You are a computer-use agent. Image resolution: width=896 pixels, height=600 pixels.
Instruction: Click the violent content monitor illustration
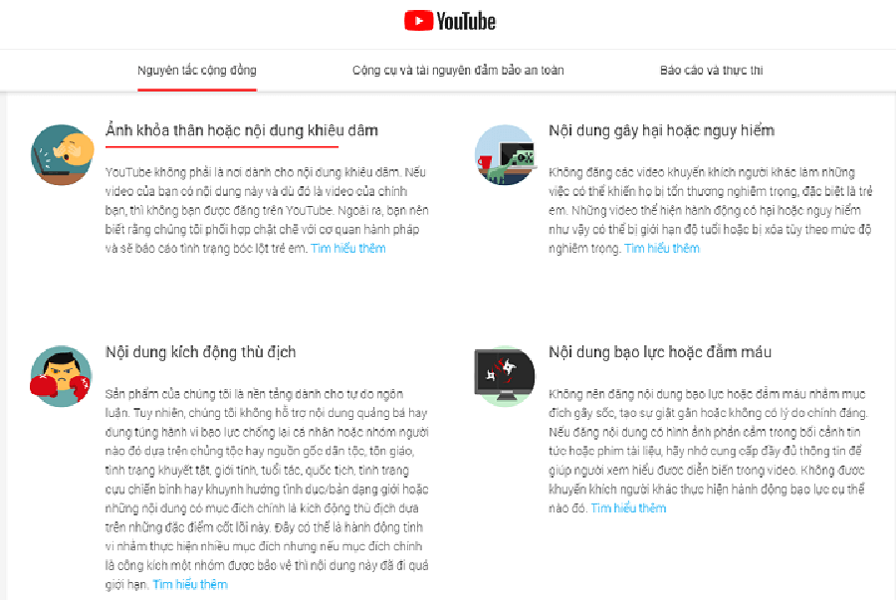point(505,376)
